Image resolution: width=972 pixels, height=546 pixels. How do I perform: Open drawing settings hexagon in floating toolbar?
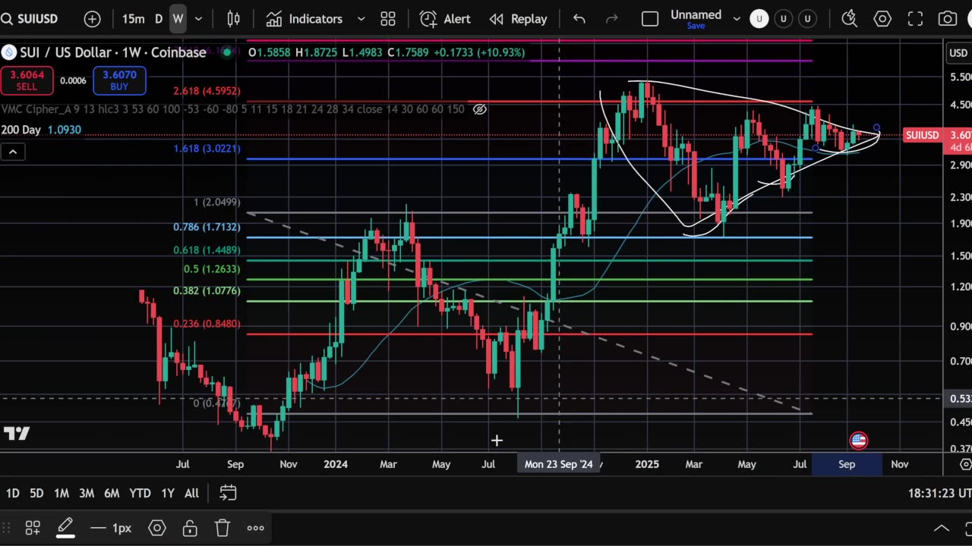click(157, 528)
